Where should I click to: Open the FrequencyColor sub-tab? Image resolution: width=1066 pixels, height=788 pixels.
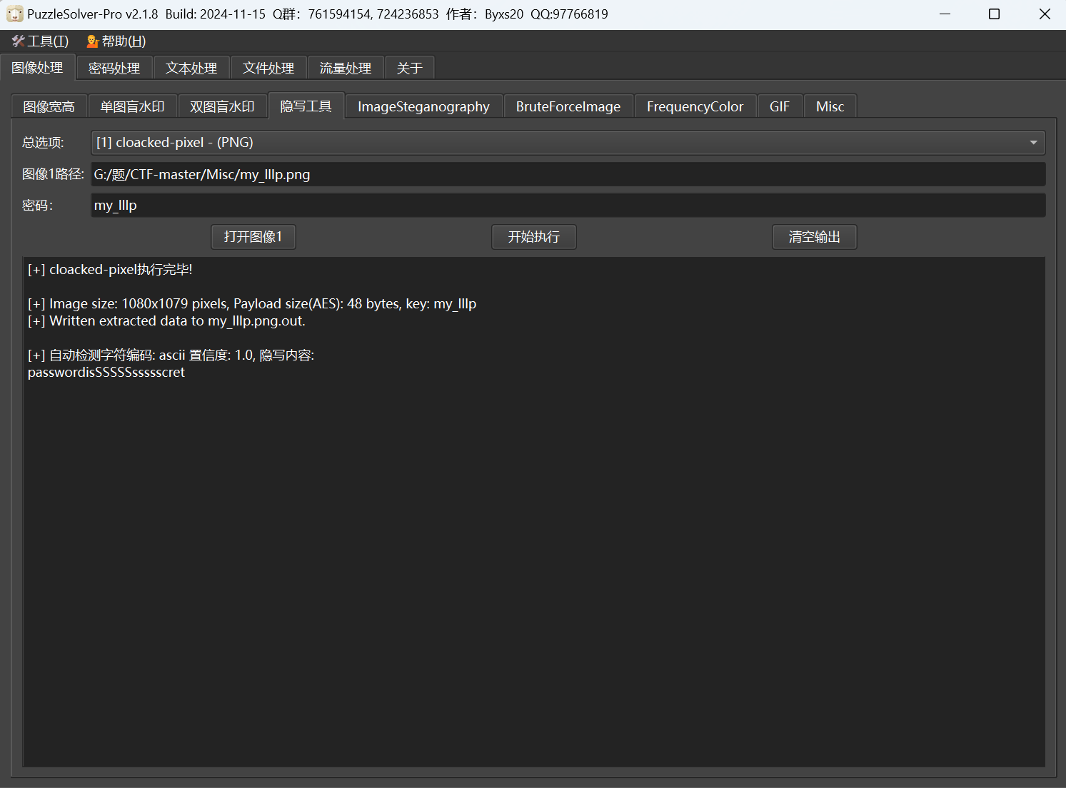tap(695, 107)
